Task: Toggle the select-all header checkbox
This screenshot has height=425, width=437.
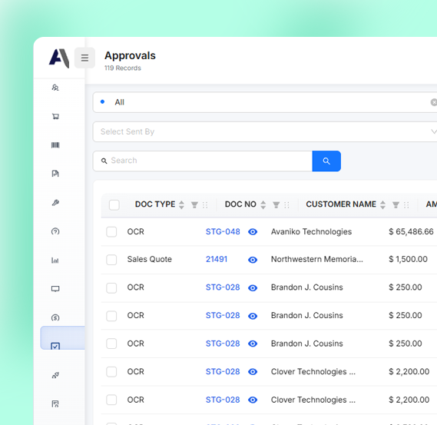Action: [x=114, y=205]
